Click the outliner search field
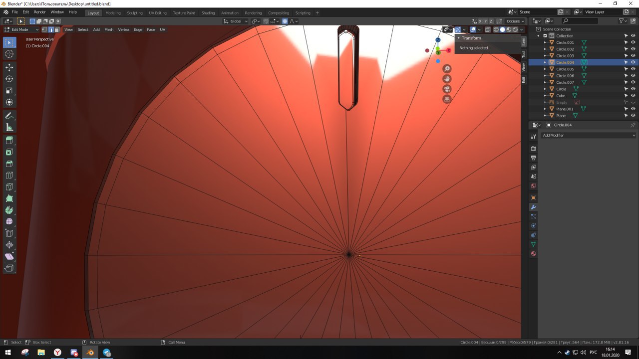Image resolution: width=639 pixels, height=359 pixels. pos(579,21)
